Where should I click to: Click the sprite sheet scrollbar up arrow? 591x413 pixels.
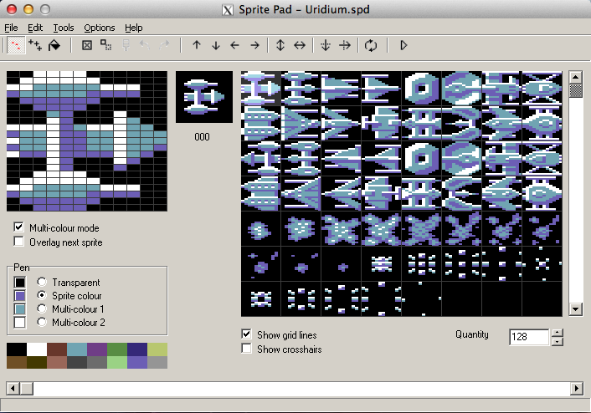[576, 78]
